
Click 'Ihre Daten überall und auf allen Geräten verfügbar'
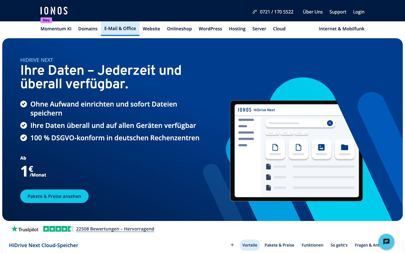coord(113,125)
